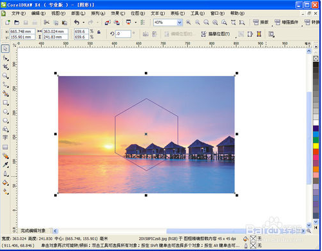Select the Interactive Fill tool
This screenshot has width=322, height=251.
click(5, 191)
